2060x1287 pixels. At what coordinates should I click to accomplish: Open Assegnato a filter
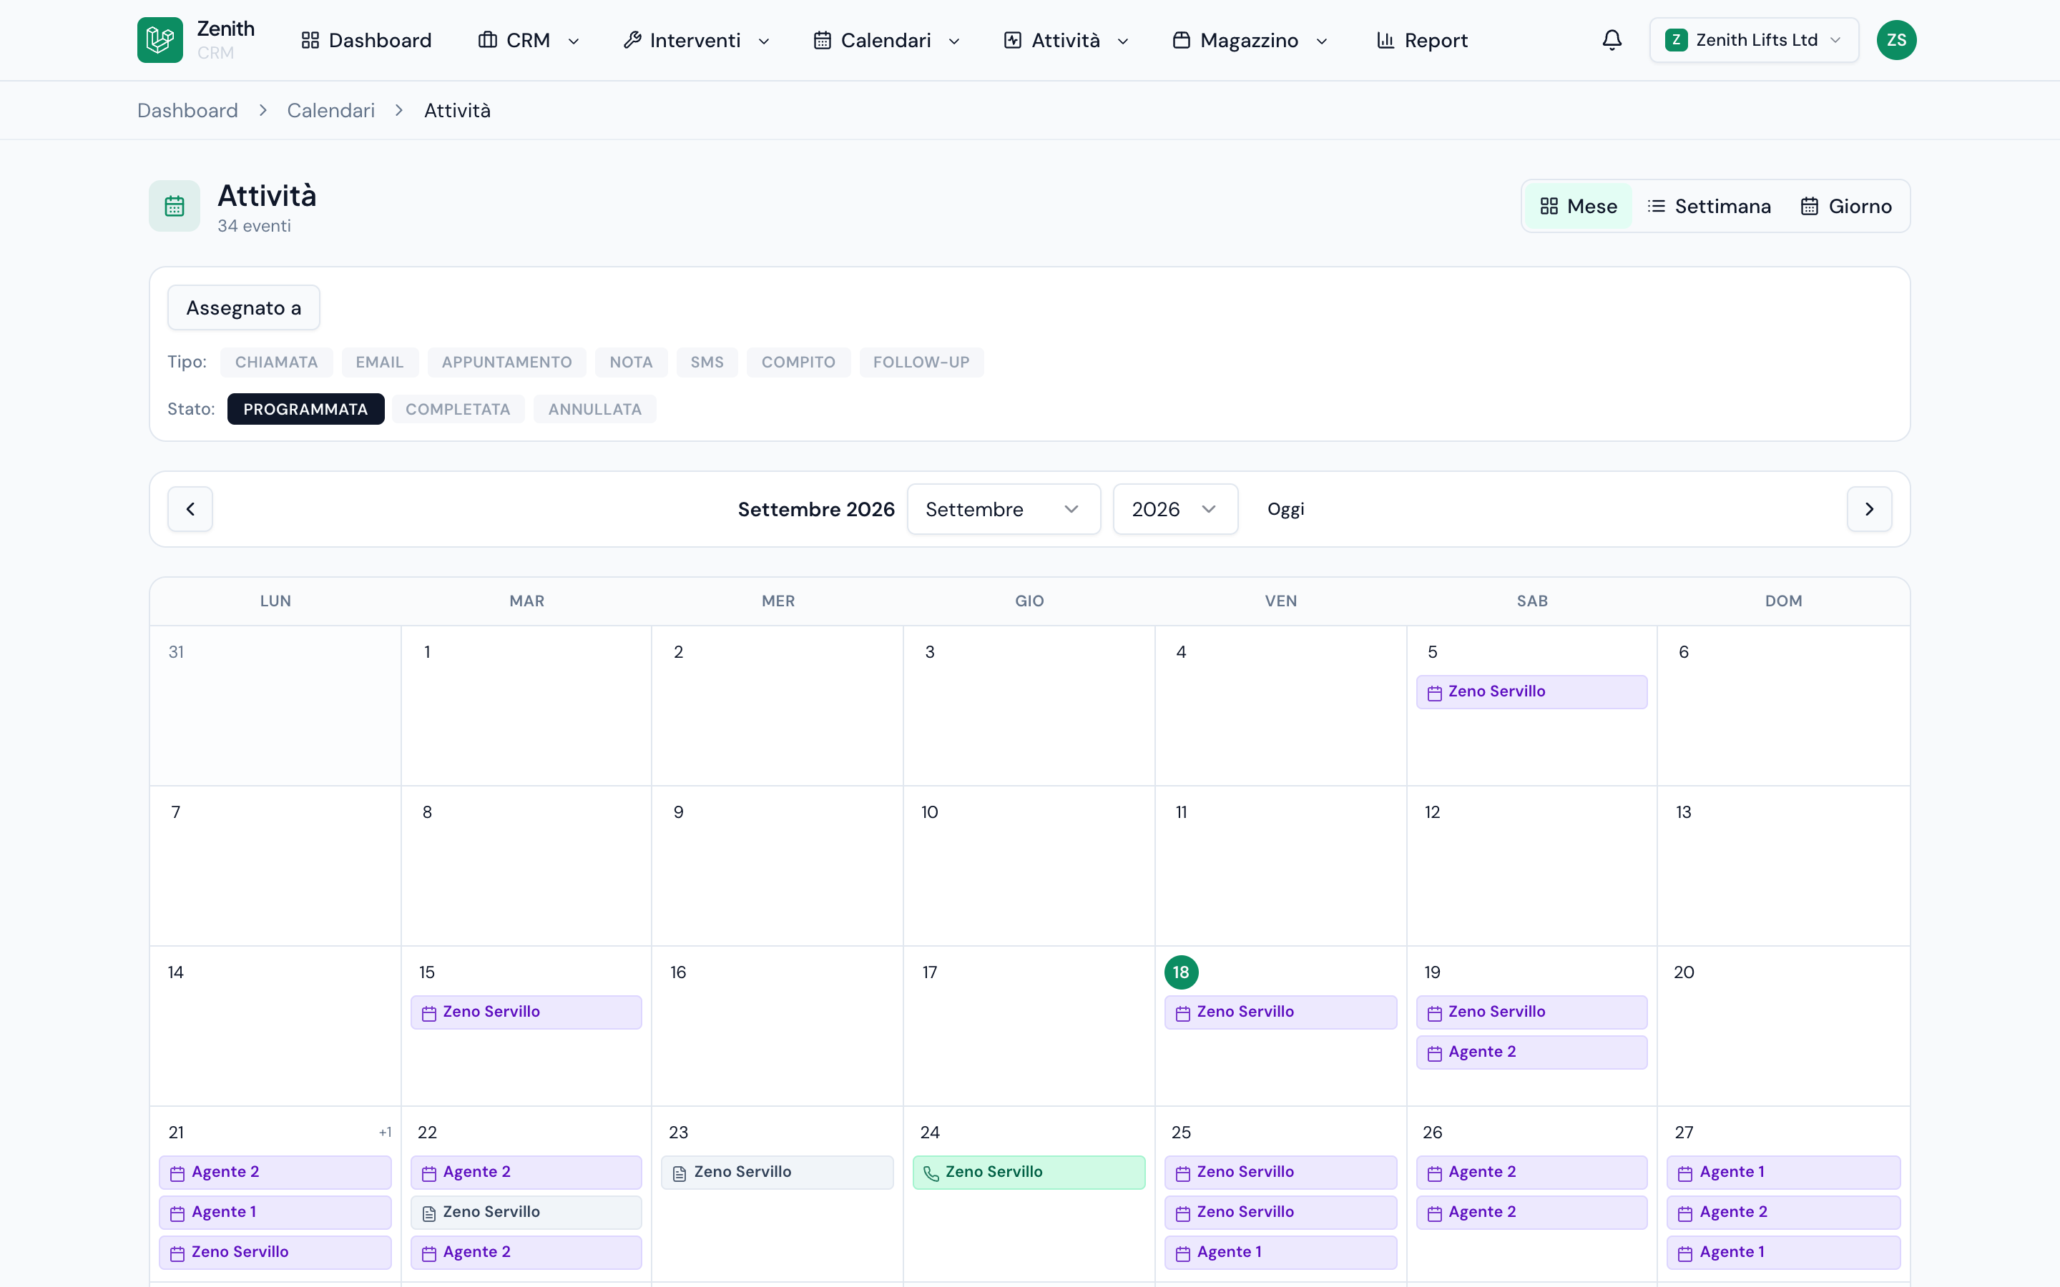[243, 308]
